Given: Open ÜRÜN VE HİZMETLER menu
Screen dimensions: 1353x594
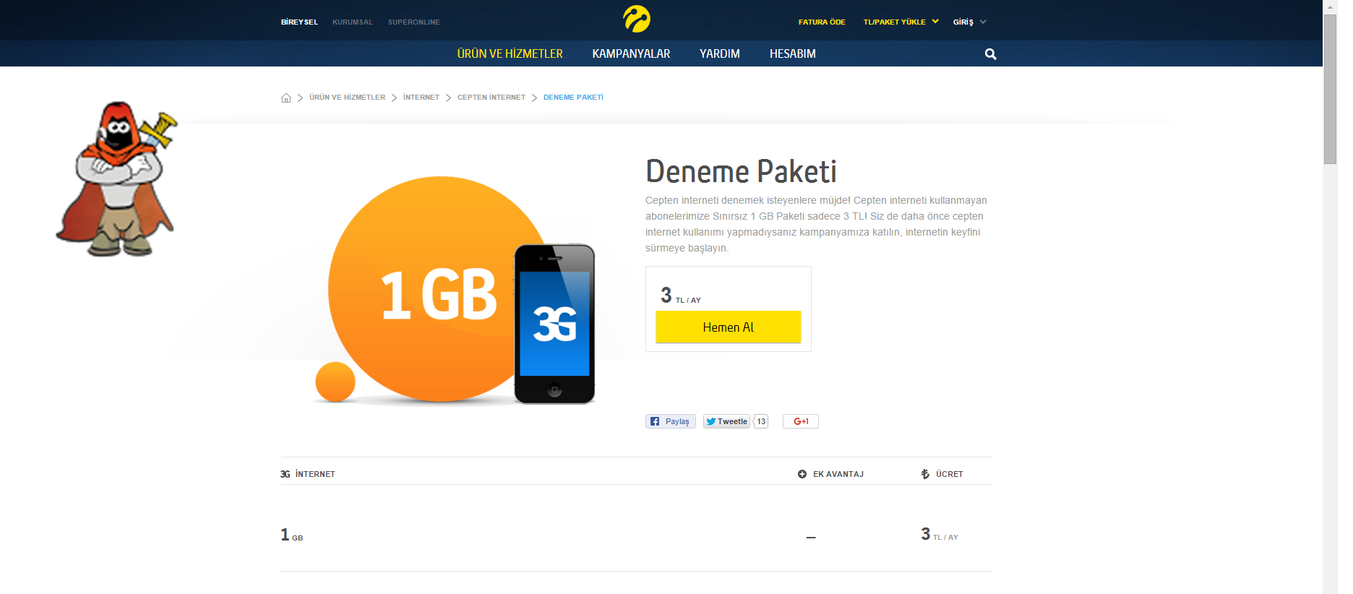Looking at the screenshot, I should click(x=510, y=53).
